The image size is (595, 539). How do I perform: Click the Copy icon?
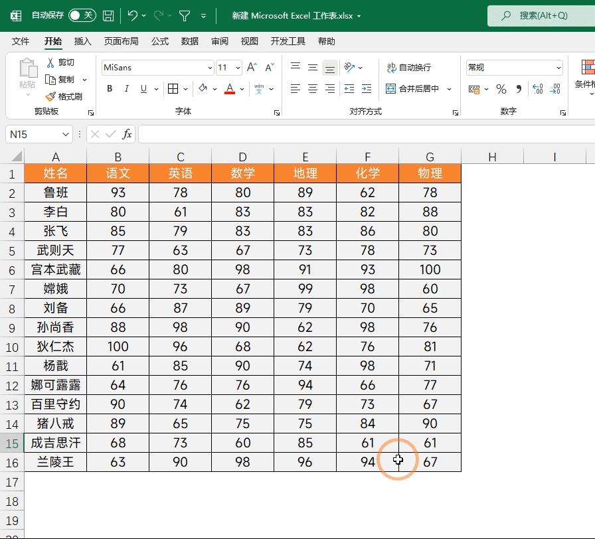[66, 80]
